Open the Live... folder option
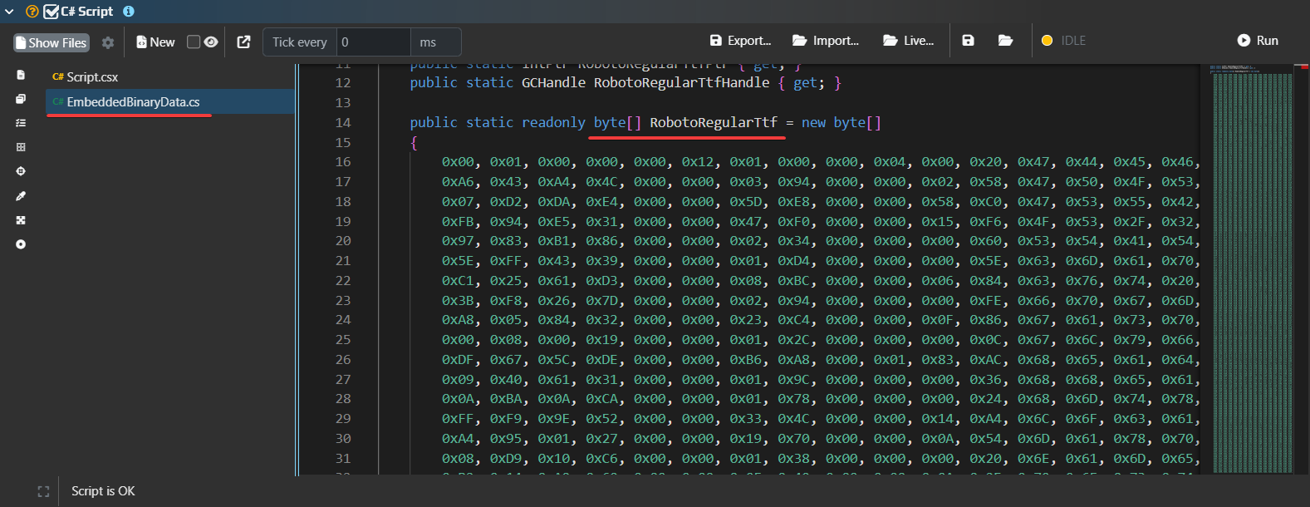This screenshot has width=1310, height=507. click(x=908, y=41)
